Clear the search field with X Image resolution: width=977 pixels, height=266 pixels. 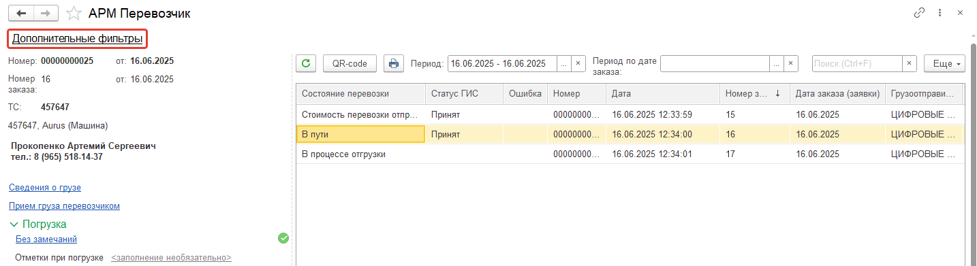click(909, 63)
